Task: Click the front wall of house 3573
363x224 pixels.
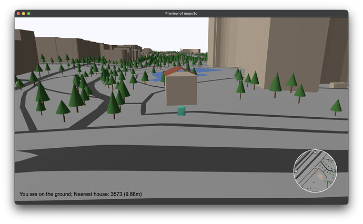Action: (181, 90)
